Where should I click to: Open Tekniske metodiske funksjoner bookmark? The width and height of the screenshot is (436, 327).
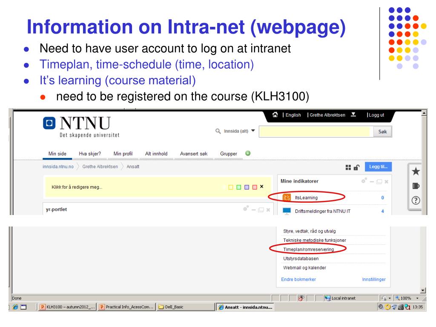point(315,240)
